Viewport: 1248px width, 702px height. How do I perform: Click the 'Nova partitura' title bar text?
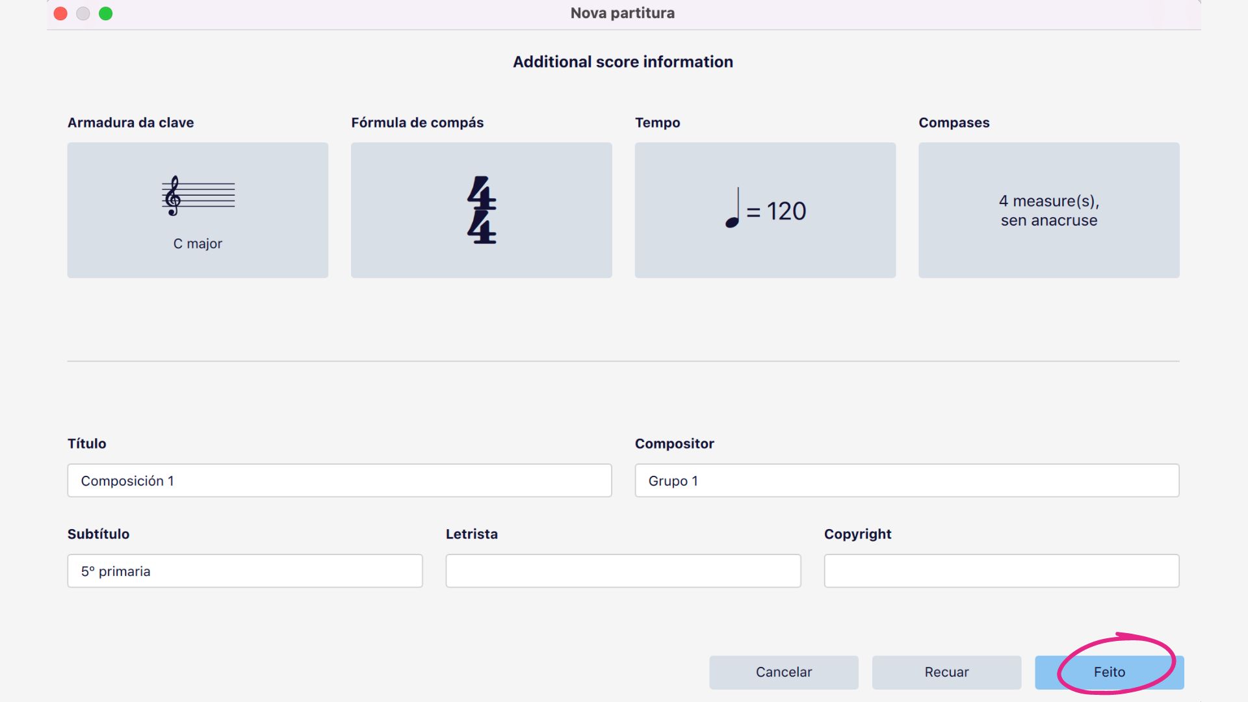[x=622, y=13]
